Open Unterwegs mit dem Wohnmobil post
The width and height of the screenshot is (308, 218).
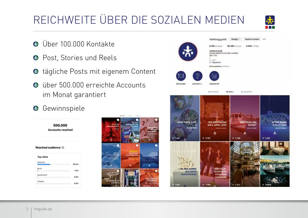coord(149,130)
